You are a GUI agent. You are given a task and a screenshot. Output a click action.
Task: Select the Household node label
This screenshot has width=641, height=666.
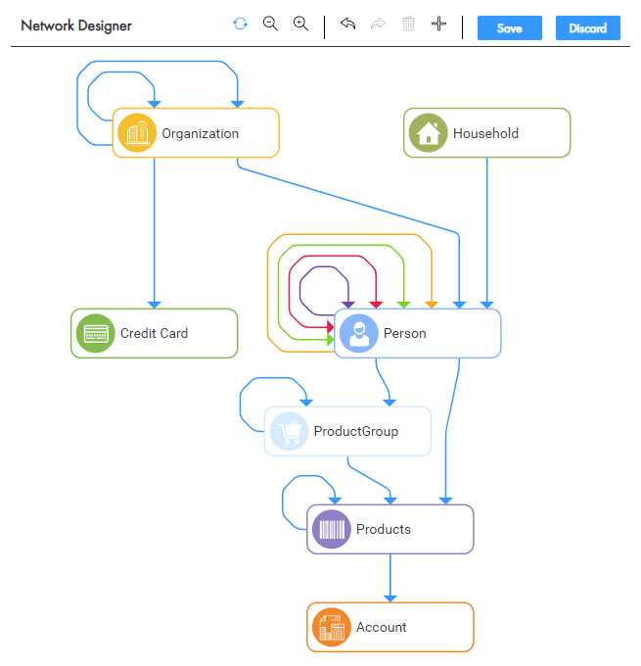485,133
